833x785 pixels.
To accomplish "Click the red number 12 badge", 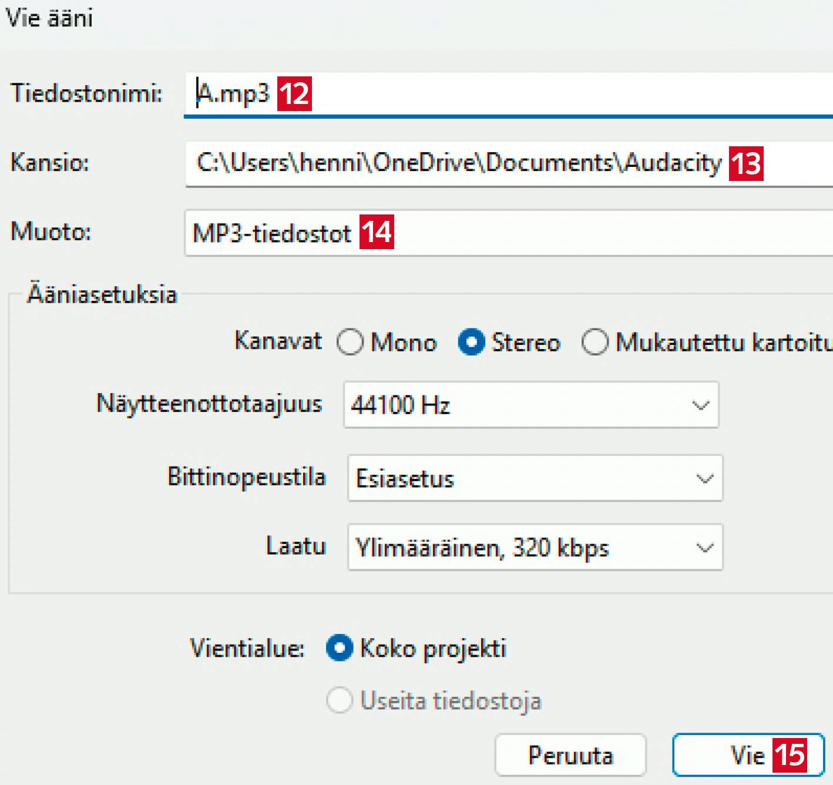I will coord(294,93).
